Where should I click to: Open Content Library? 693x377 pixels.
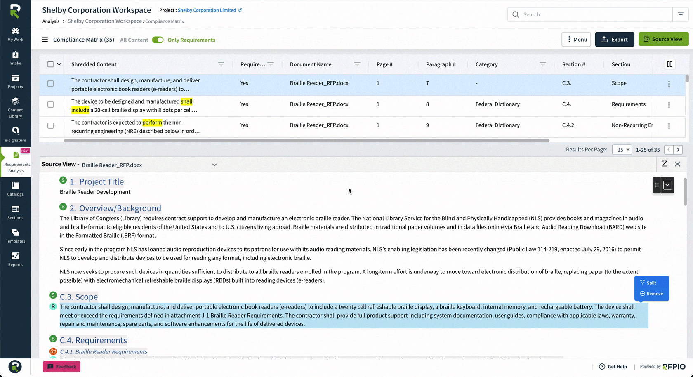(x=15, y=108)
